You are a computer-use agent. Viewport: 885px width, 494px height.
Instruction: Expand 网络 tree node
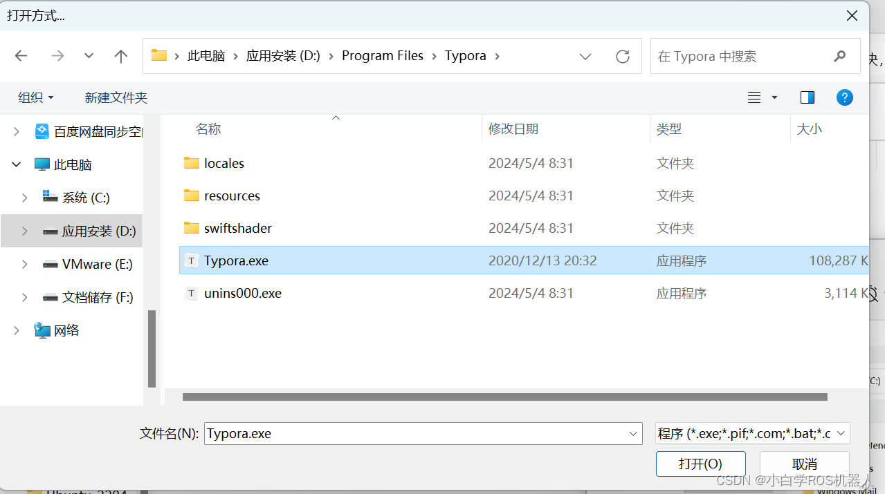(x=17, y=330)
